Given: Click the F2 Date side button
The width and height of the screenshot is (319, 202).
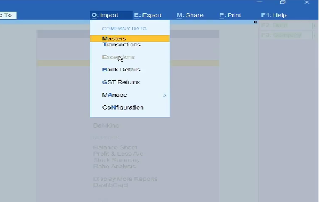Looking at the screenshot, I should tap(286, 26).
